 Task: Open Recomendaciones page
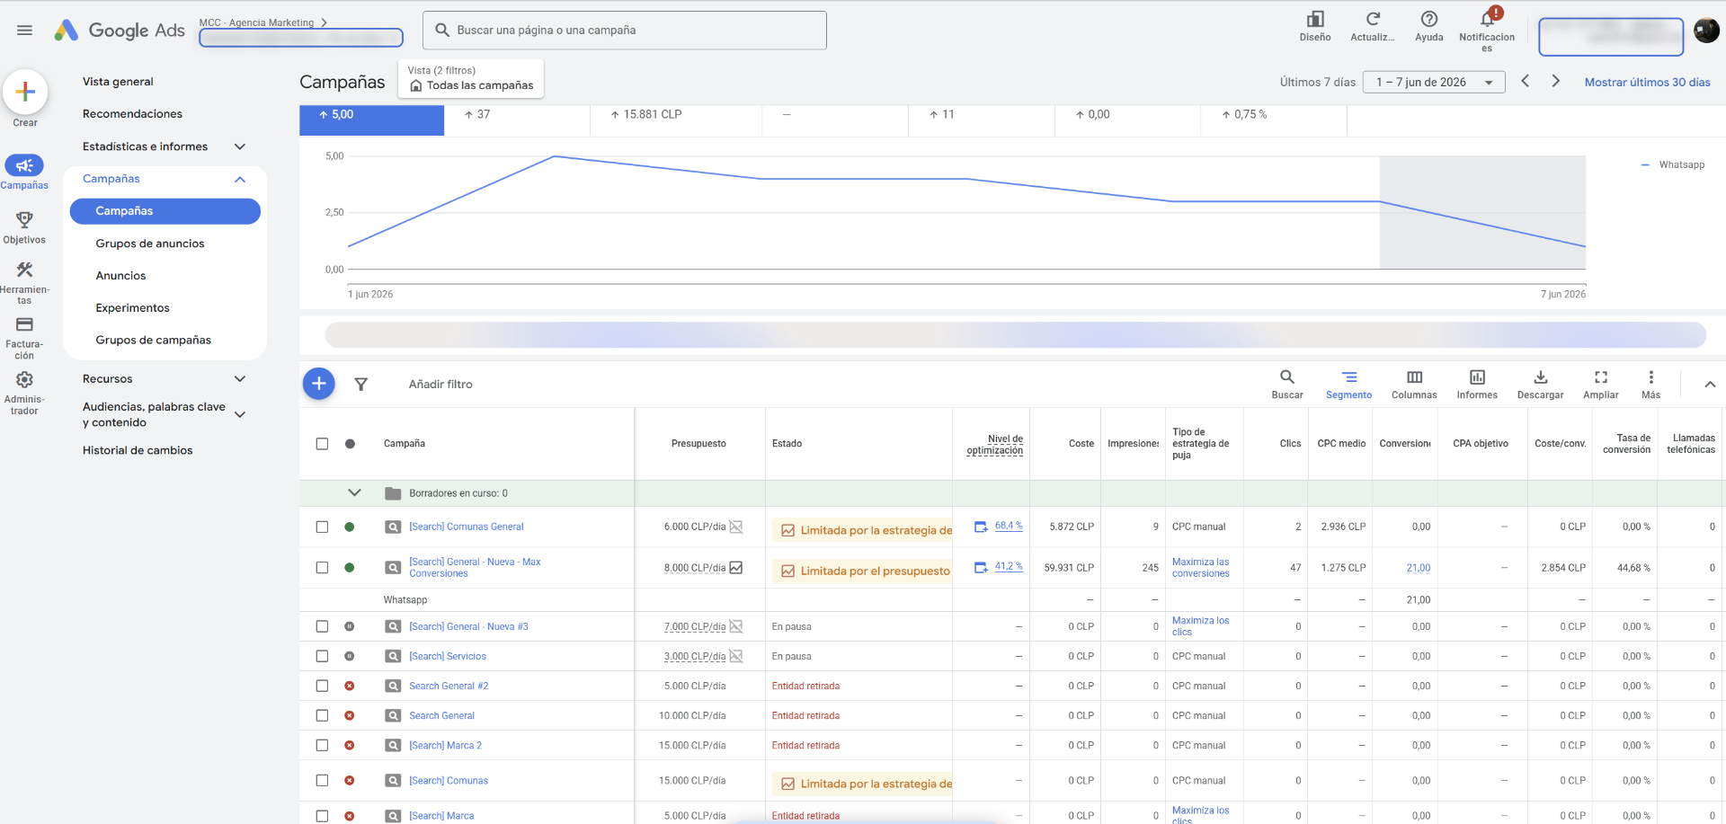[x=132, y=114]
